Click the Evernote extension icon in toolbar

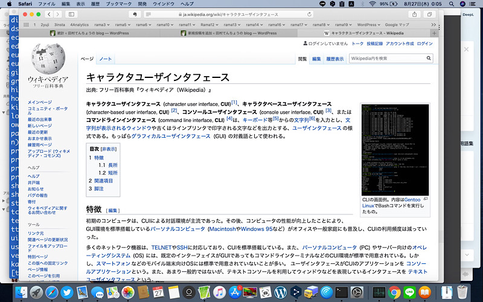135,14
